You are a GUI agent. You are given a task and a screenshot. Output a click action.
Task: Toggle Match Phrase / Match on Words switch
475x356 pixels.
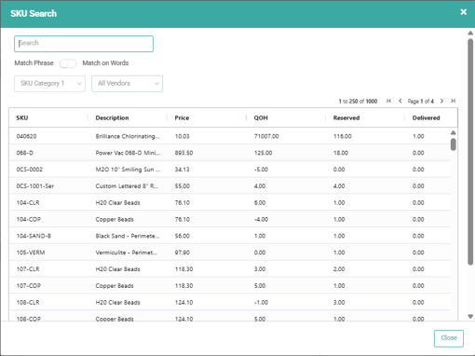68,63
